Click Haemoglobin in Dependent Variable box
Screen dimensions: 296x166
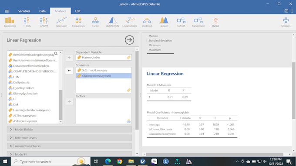point(104,57)
